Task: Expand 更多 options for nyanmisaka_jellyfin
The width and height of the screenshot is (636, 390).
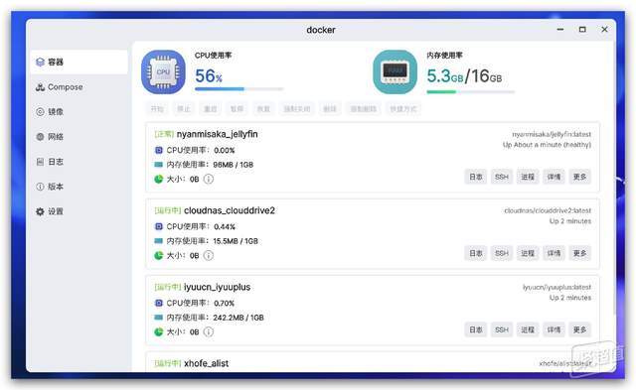Action: click(x=579, y=177)
